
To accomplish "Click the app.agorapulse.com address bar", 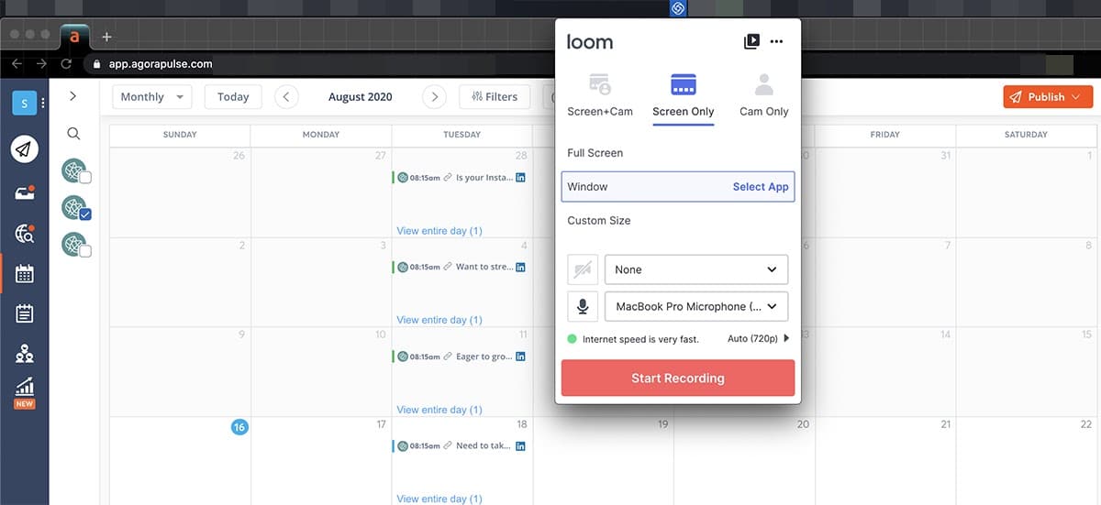I will click(161, 64).
